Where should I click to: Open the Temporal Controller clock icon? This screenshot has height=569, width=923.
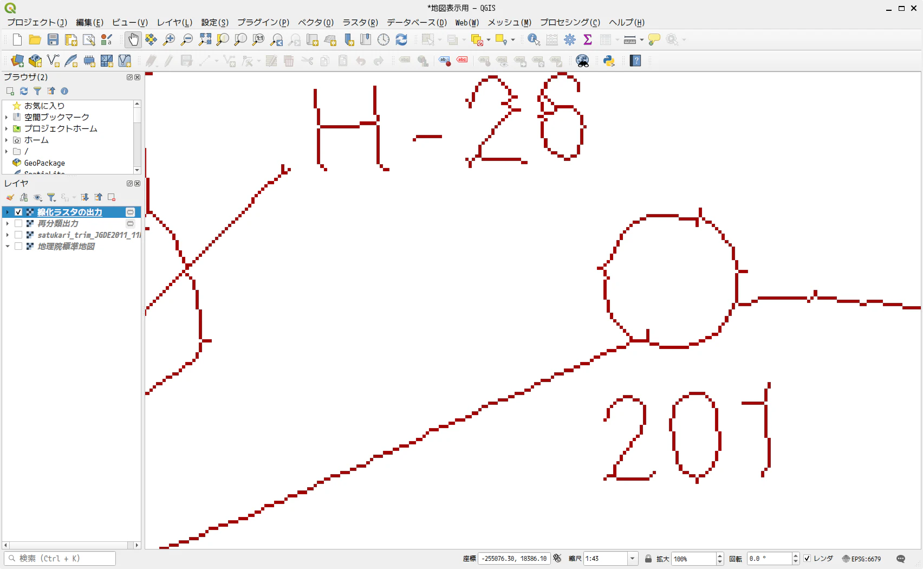383,40
